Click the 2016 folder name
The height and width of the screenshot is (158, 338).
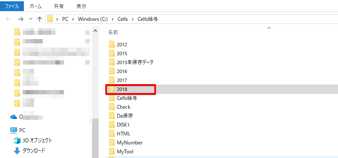122,71
